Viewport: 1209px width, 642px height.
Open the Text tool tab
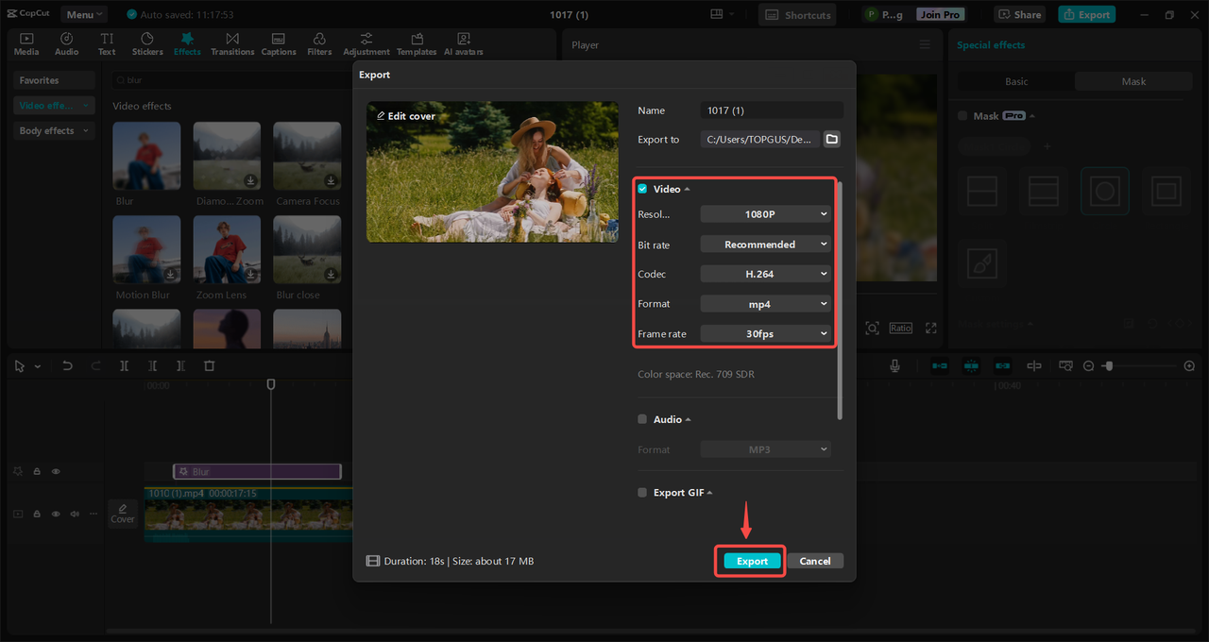pos(107,43)
